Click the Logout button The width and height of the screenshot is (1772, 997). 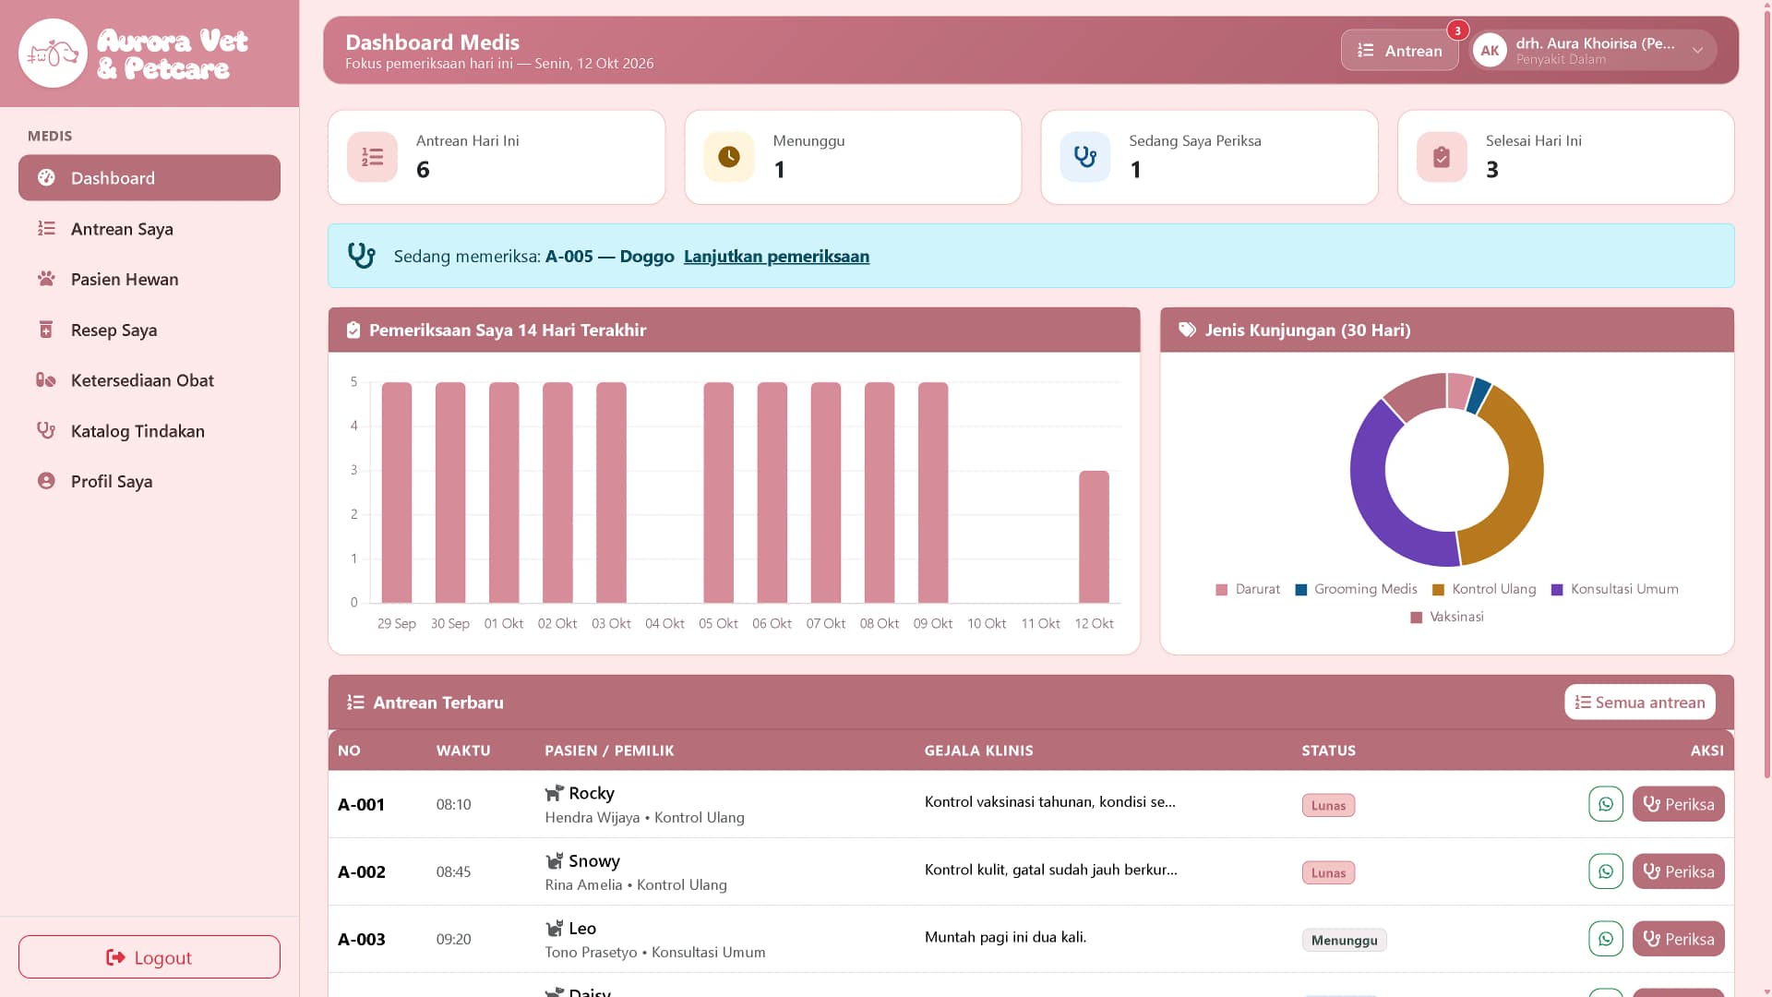coord(150,957)
